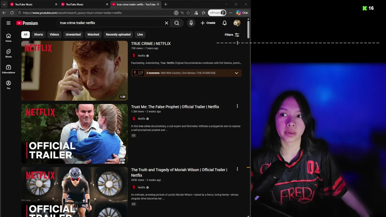The image size is (386, 217).
Task: Click the 3 moments thumbnail preview
Action: (x=138, y=73)
